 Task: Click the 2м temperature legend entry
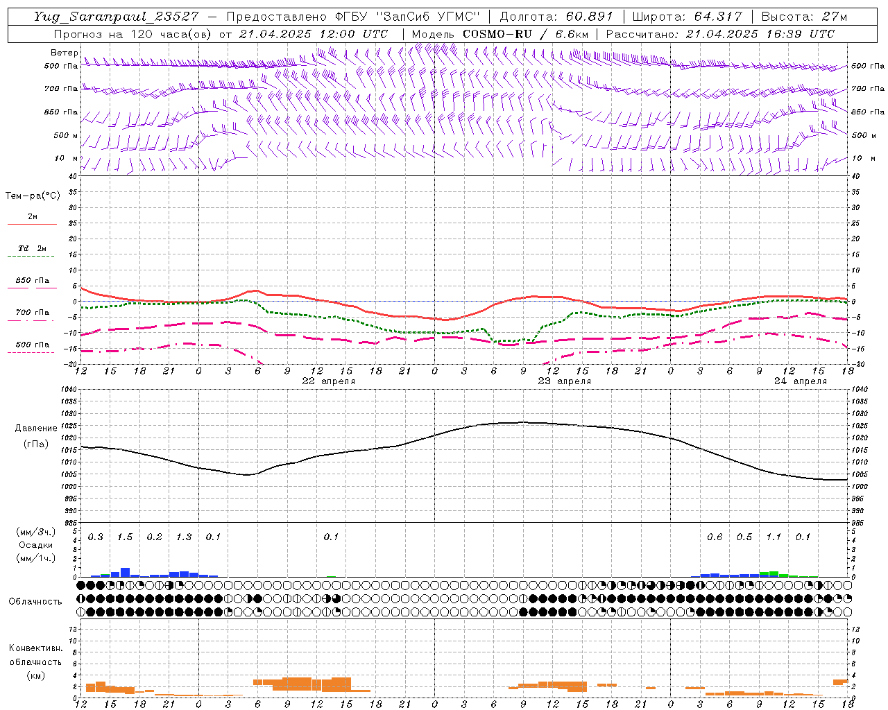click(33, 216)
